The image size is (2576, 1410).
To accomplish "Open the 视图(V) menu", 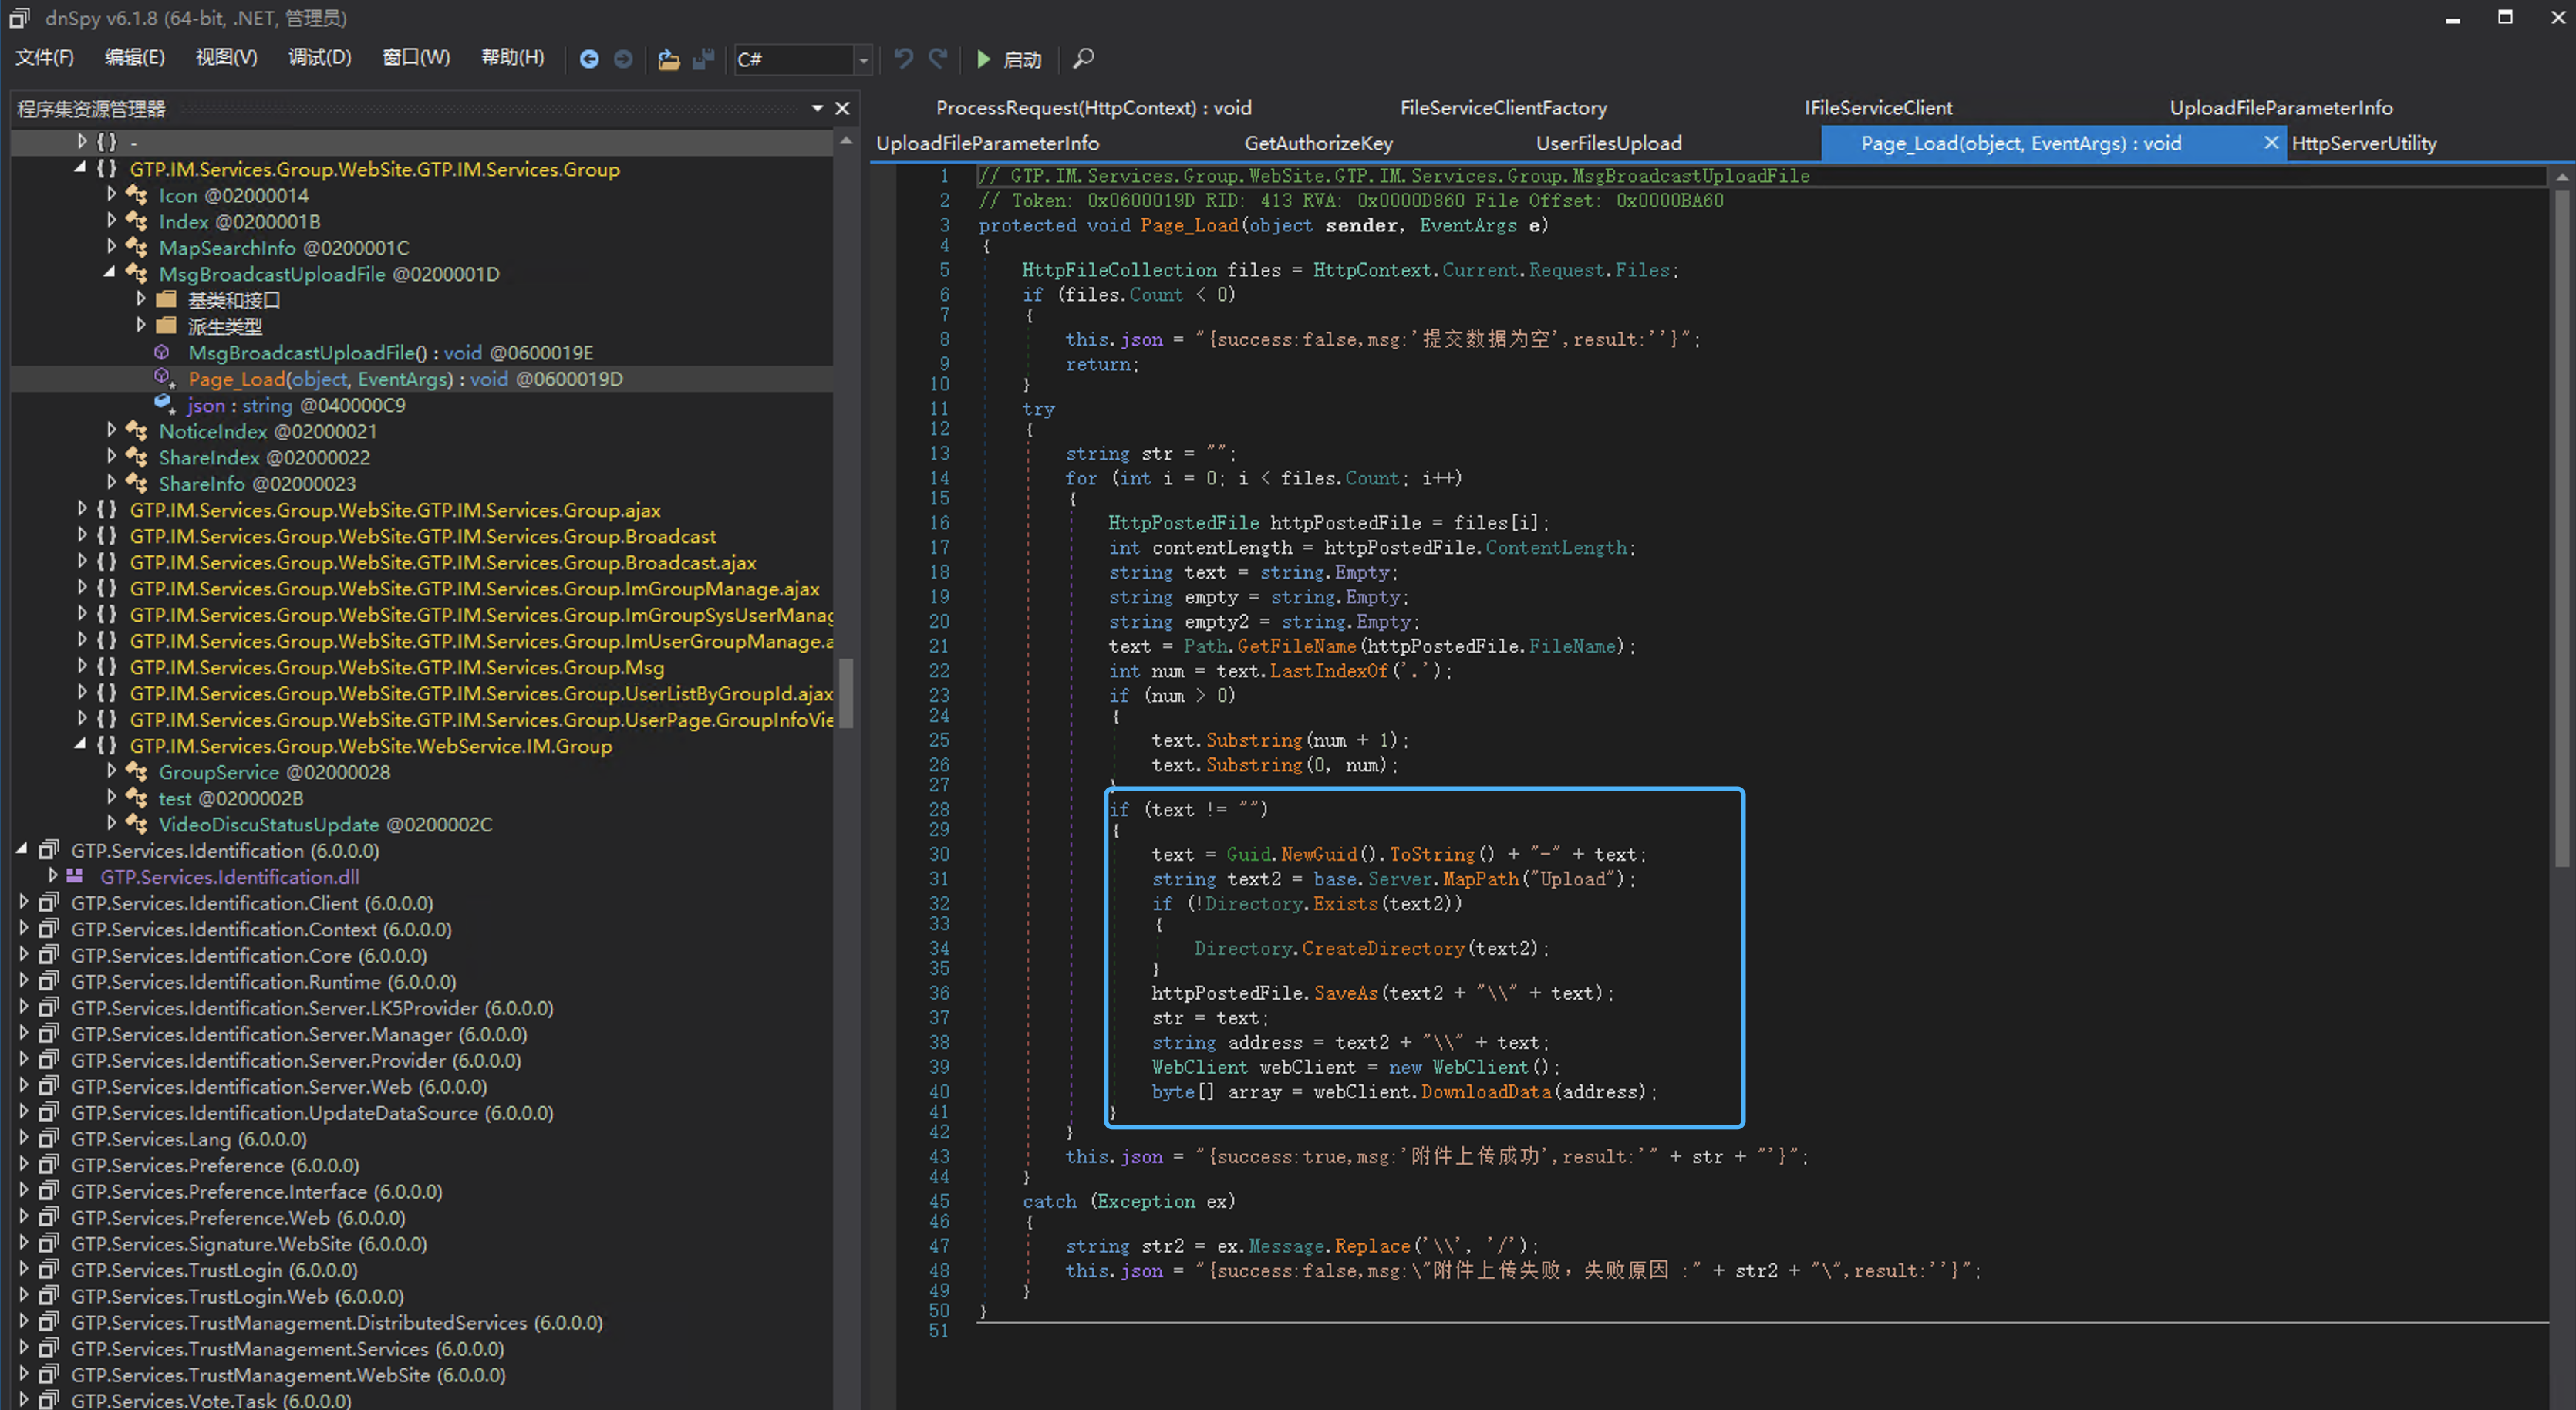I will click(226, 58).
